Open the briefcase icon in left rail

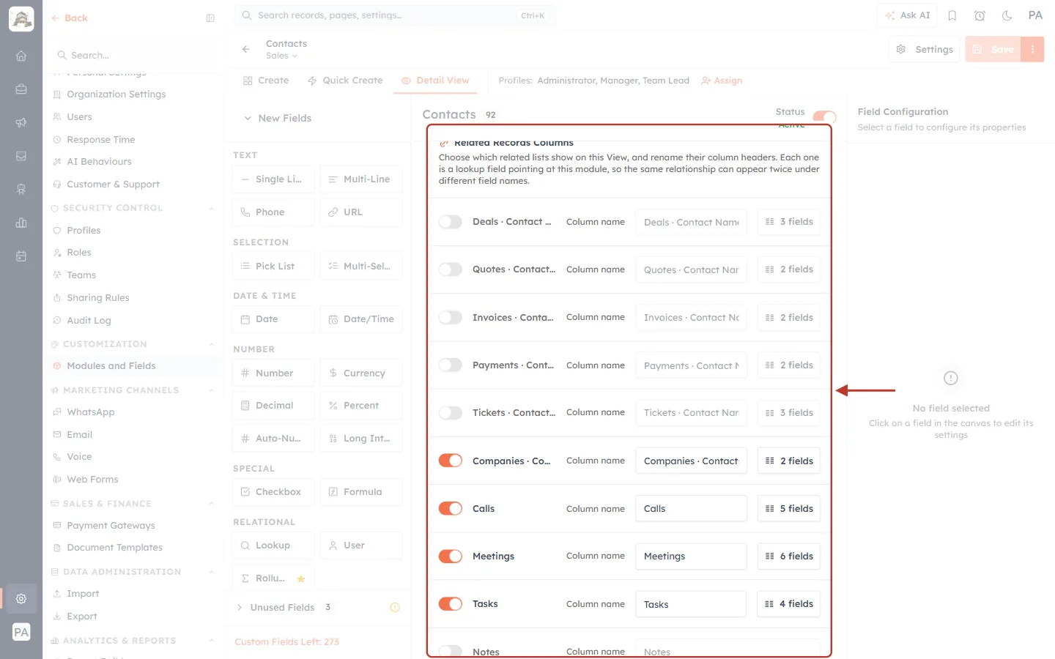tap(21, 89)
